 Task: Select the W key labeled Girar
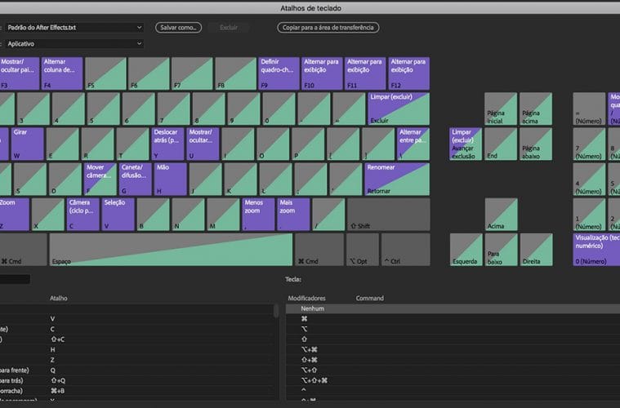pyautogui.click(x=27, y=144)
